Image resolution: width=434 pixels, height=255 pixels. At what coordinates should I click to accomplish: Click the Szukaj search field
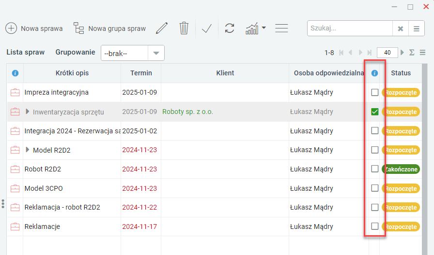coord(350,28)
